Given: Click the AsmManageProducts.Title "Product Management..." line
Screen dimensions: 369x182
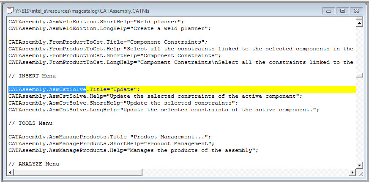Looking at the screenshot, I should [x=109, y=137].
